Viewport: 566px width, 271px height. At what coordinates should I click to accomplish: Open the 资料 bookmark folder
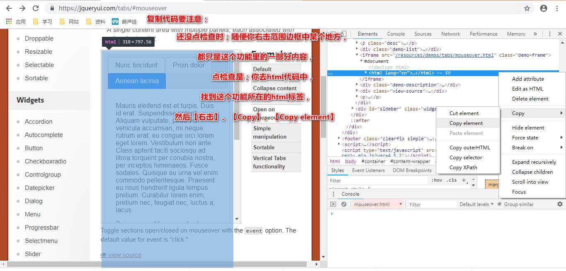tap(96, 22)
